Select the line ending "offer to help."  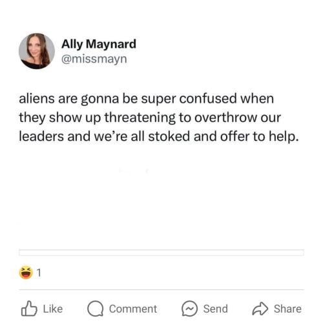(x=159, y=137)
